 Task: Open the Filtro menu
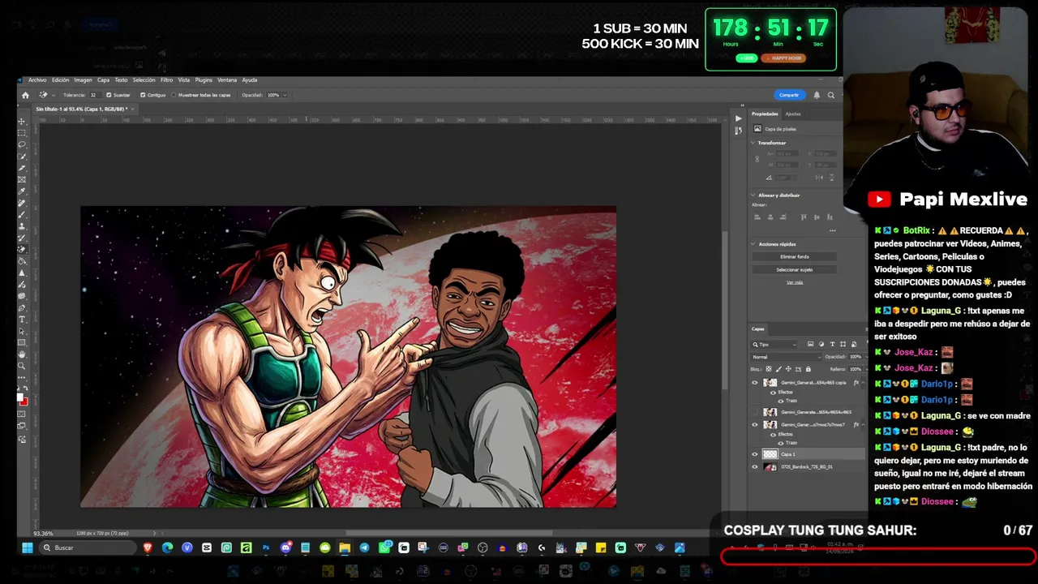click(x=166, y=80)
